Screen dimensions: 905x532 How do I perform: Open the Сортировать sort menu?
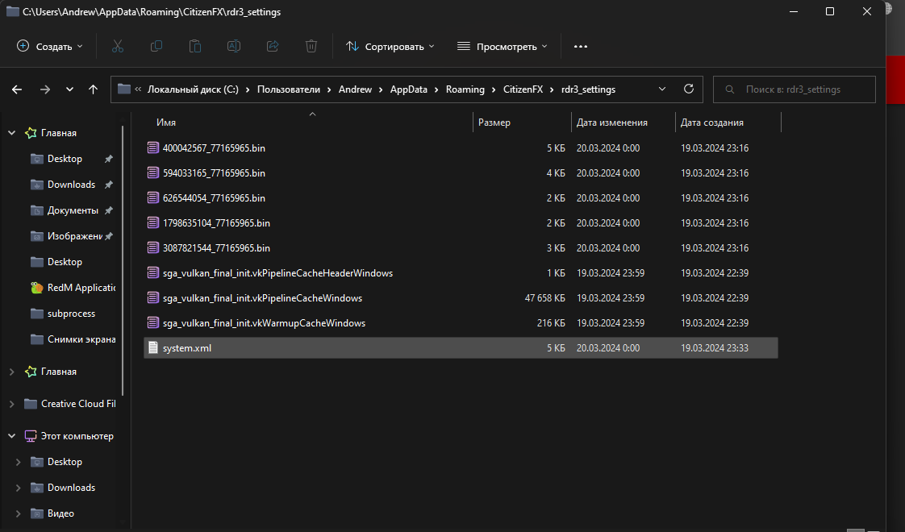click(390, 46)
